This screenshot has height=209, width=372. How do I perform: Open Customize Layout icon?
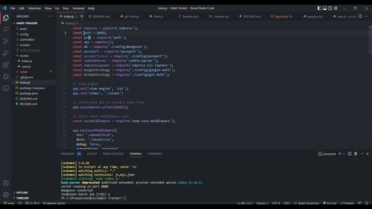point(335,8)
